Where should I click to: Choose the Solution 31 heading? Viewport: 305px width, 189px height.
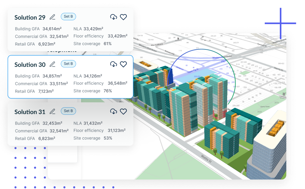(30, 112)
